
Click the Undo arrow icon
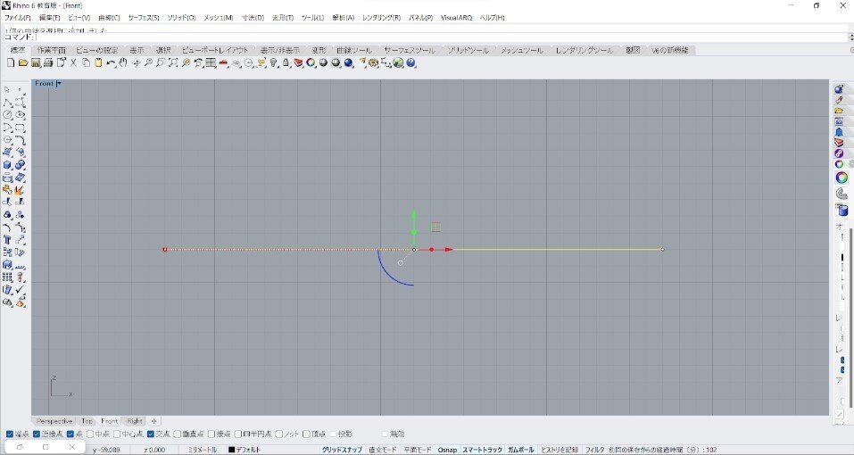click(111, 62)
